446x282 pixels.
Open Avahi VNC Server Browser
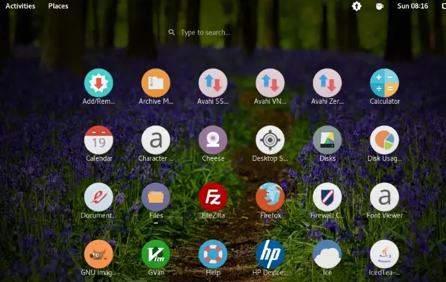270,83
